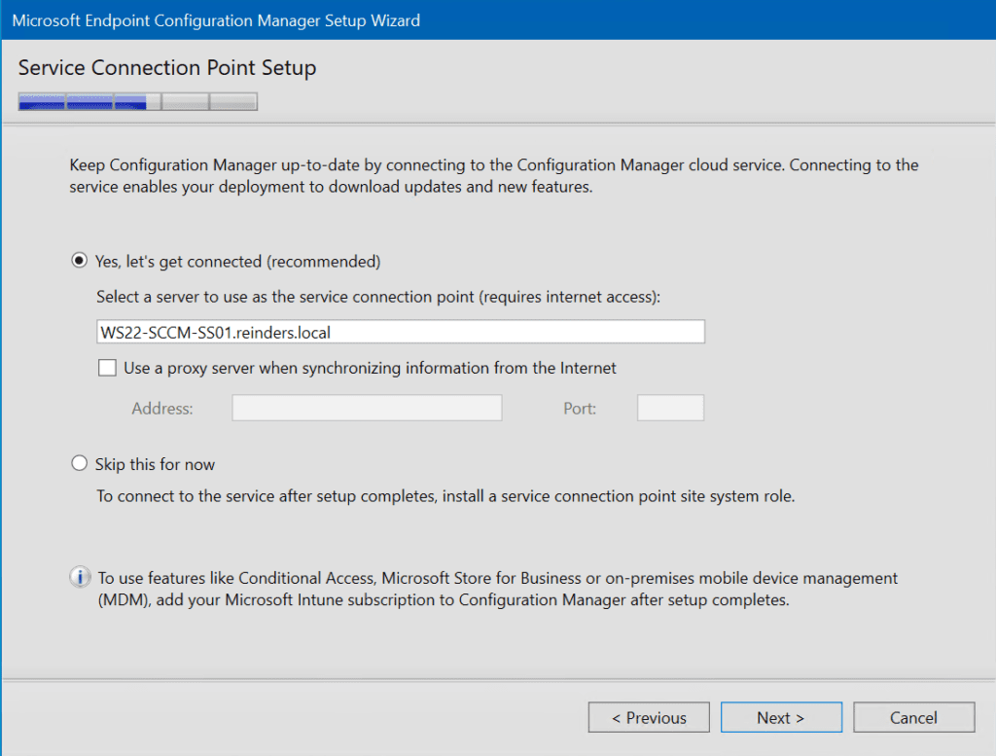The width and height of the screenshot is (996, 756).
Task: Click the proxy Port input field
Action: (670, 408)
